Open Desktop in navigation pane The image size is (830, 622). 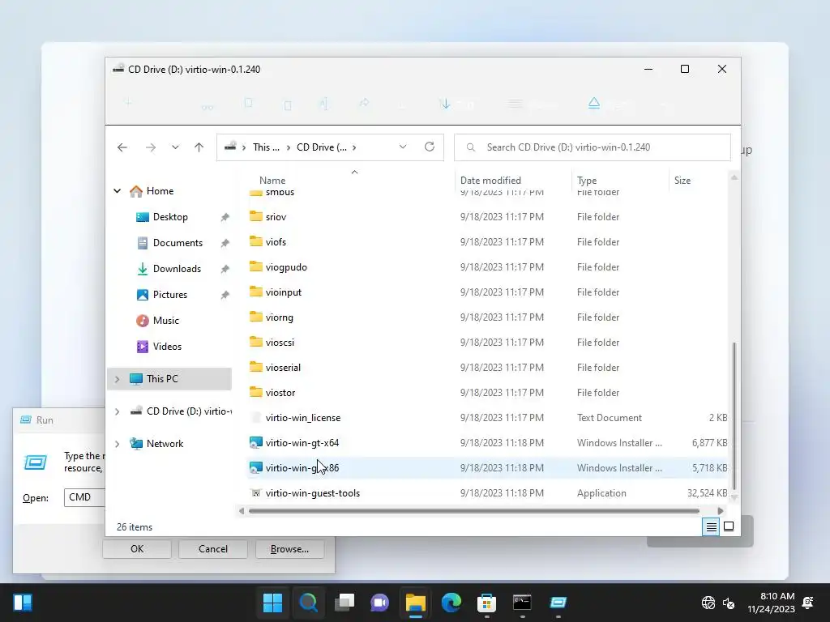tap(170, 217)
